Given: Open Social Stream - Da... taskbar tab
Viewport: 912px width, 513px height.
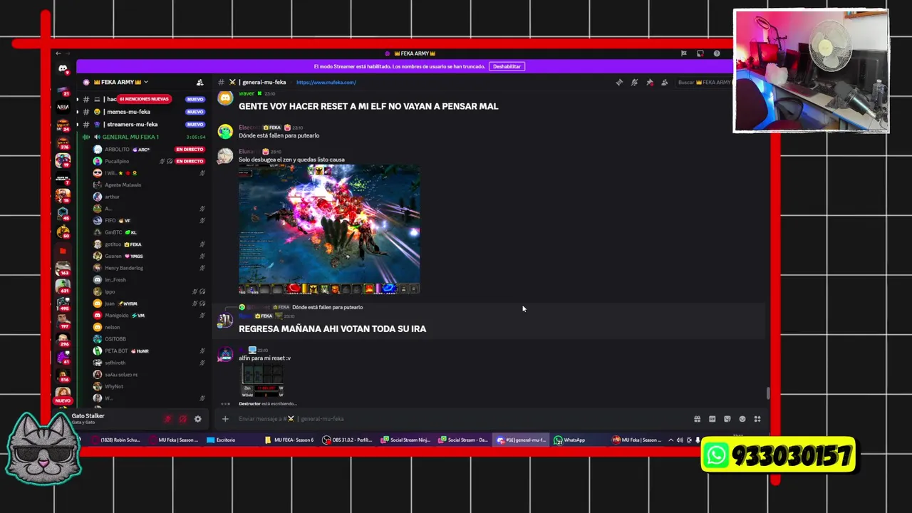Looking at the screenshot, I should pyautogui.click(x=463, y=440).
